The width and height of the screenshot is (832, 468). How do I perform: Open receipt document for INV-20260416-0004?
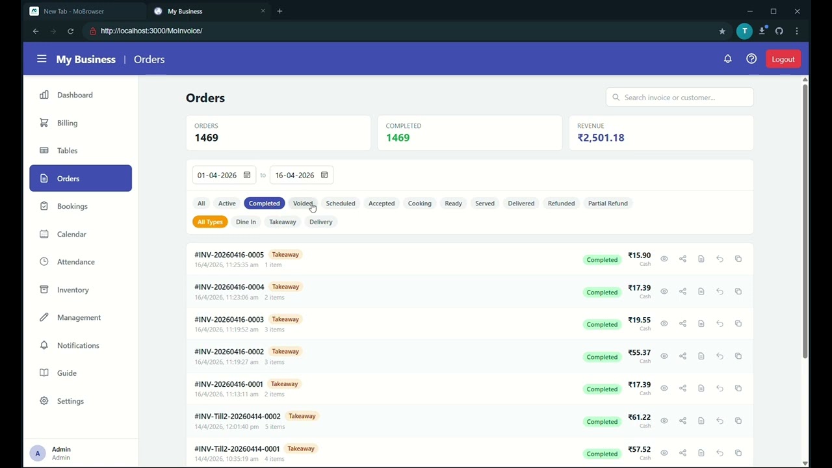pos(701,291)
